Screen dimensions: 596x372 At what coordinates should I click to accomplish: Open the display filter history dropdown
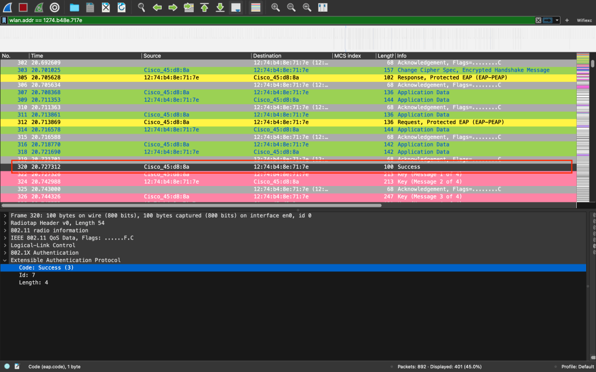click(x=558, y=20)
